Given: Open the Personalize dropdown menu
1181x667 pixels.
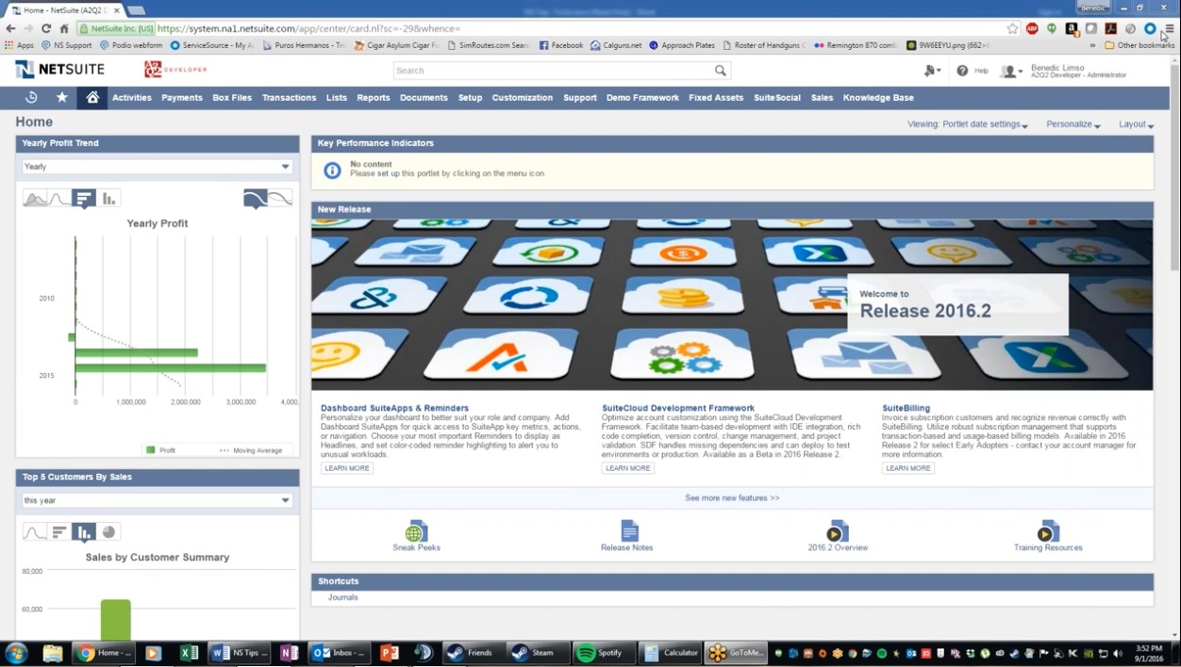Looking at the screenshot, I should (x=1073, y=123).
